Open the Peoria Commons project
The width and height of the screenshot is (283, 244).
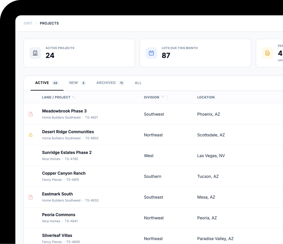click(x=59, y=215)
